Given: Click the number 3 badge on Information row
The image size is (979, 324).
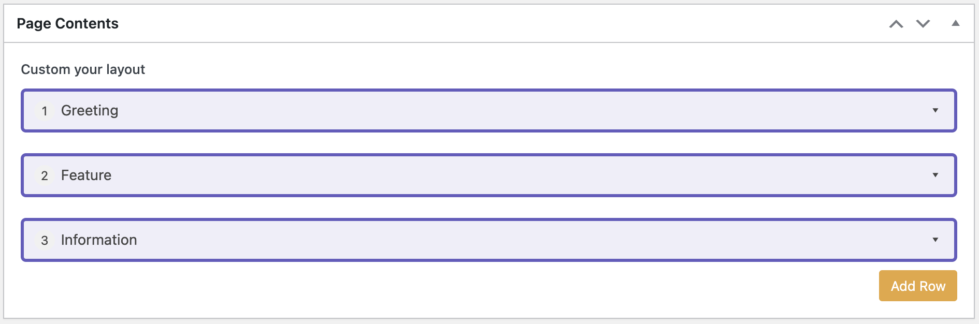Looking at the screenshot, I should coord(45,240).
